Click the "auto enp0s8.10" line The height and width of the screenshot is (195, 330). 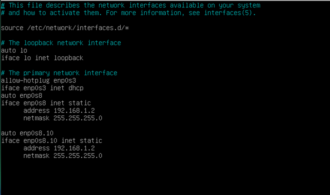pyautogui.click(x=27, y=133)
